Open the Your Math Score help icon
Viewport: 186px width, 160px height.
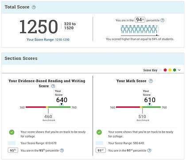[x=151, y=81]
